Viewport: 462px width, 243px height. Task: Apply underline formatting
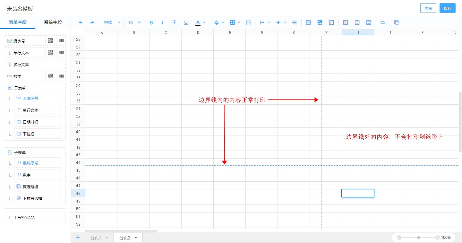tap(186, 22)
